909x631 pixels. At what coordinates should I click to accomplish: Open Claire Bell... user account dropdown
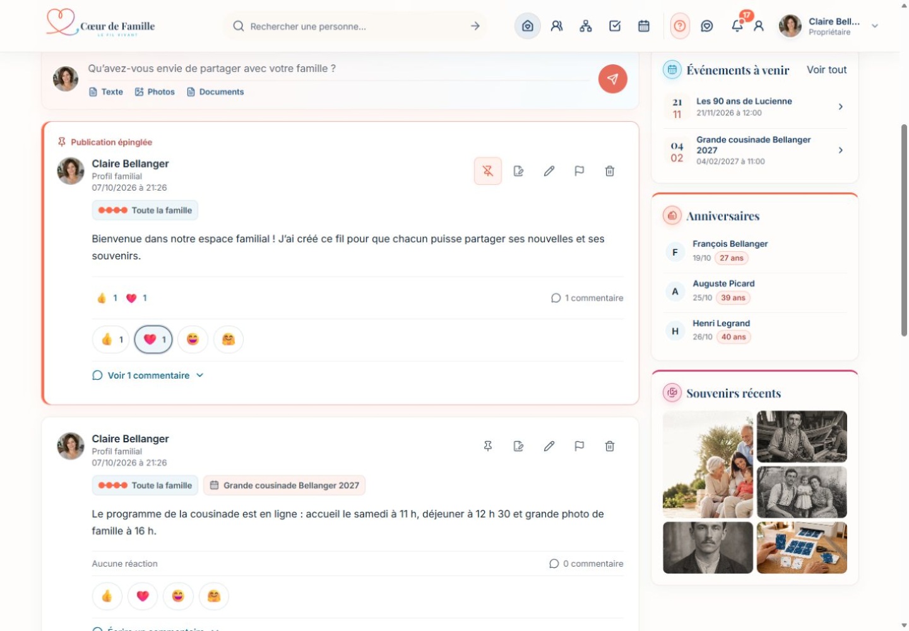pos(828,27)
